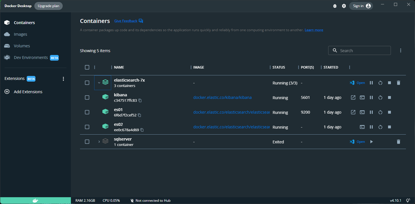
Task: Stop the elasticsearch-7x stack
Action: click(389, 83)
